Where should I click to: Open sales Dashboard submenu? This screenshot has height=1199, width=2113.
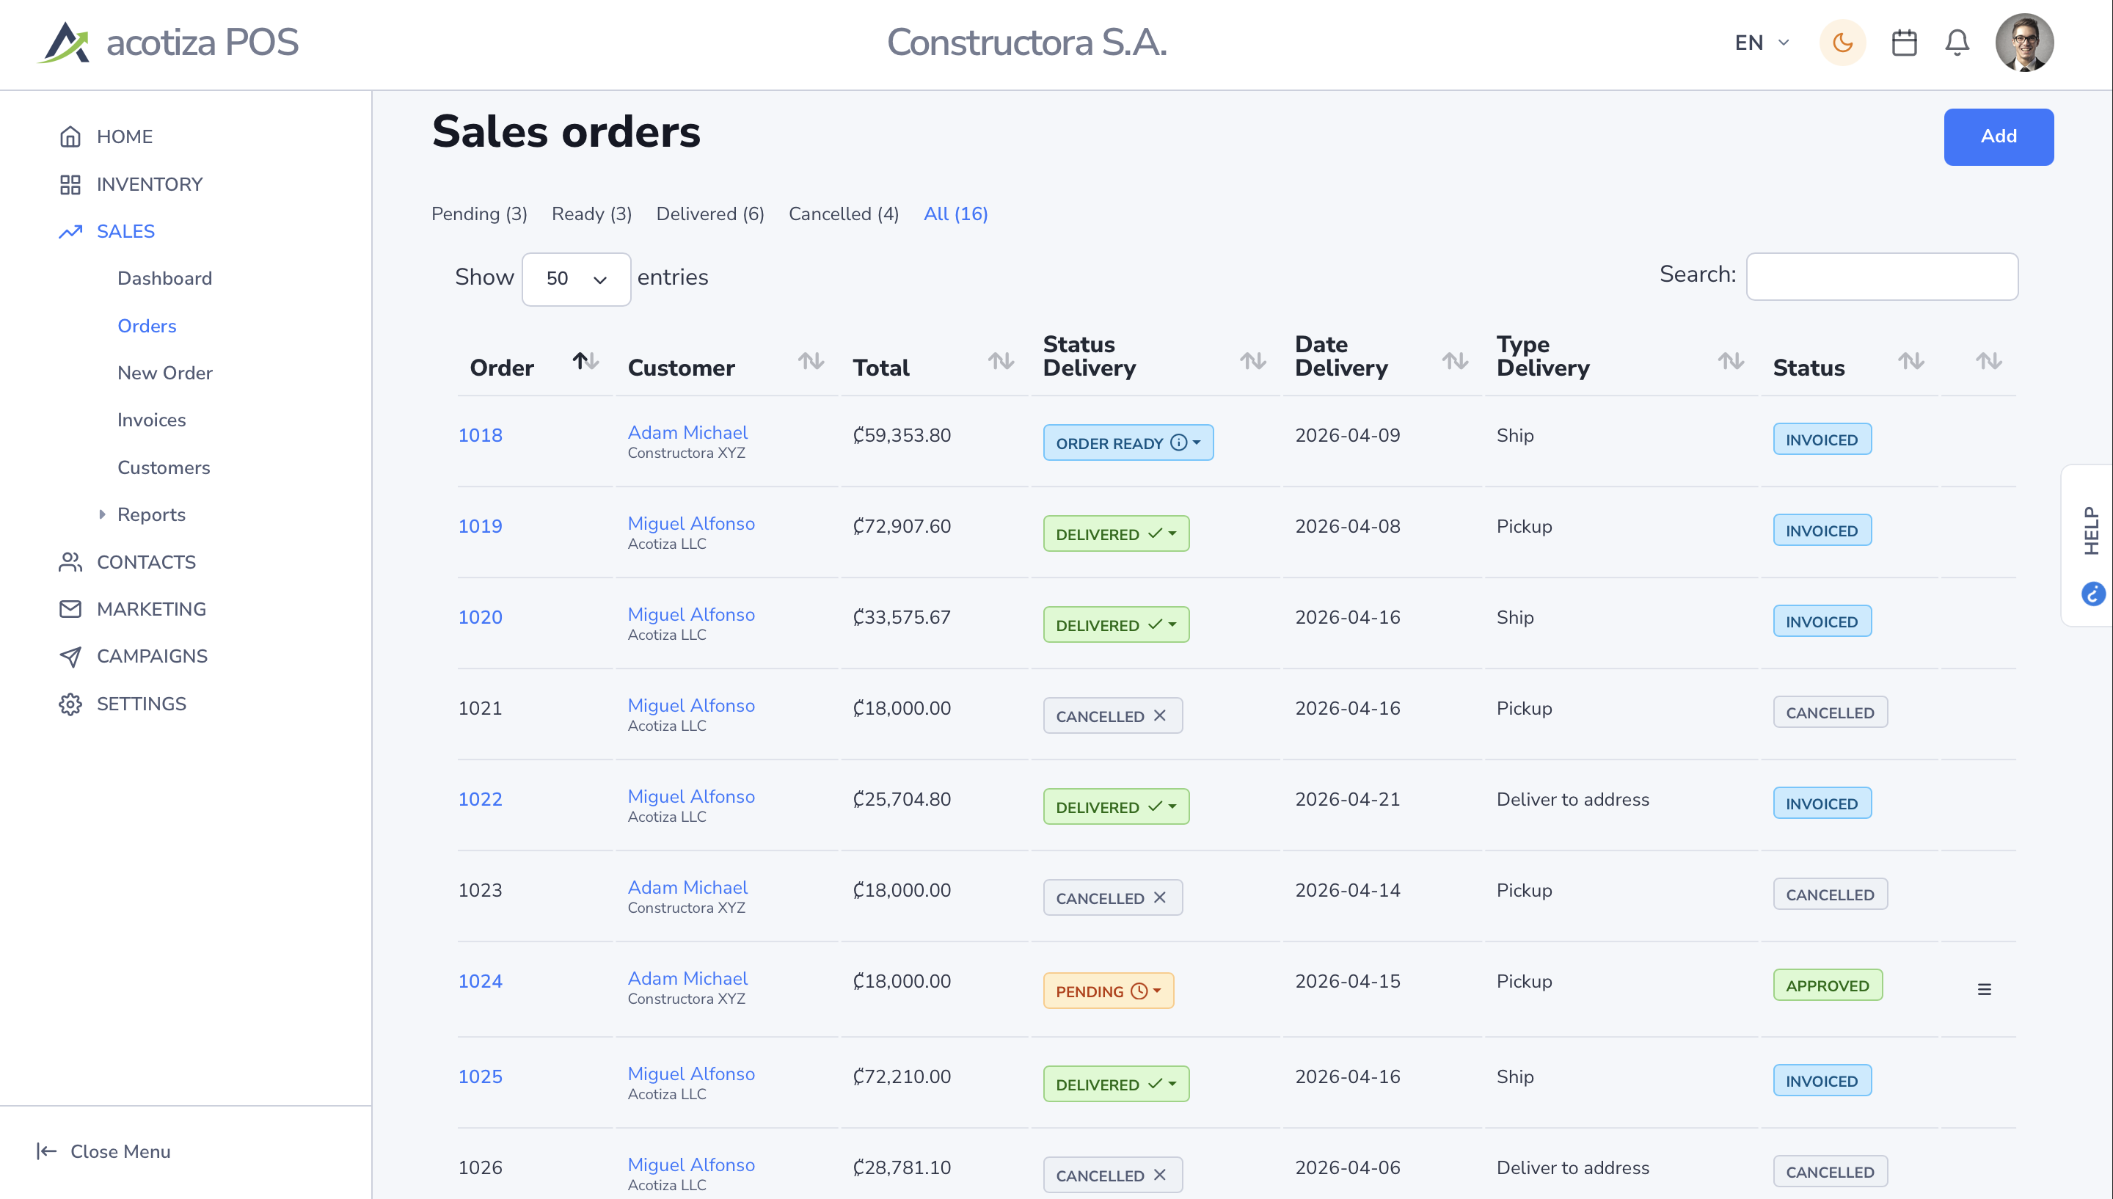click(x=164, y=277)
